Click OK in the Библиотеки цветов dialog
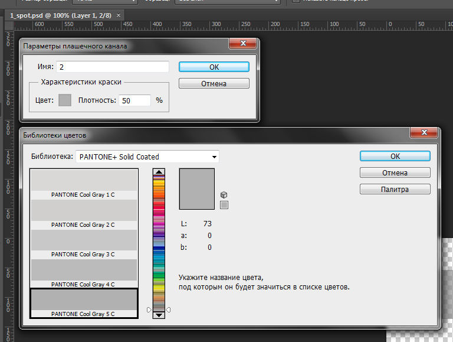This screenshot has height=342, width=453. click(x=395, y=157)
